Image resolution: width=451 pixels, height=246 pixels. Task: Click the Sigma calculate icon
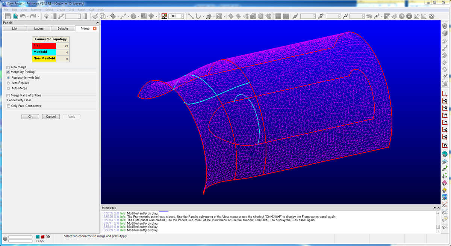pyautogui.click(x=387, y=16)
